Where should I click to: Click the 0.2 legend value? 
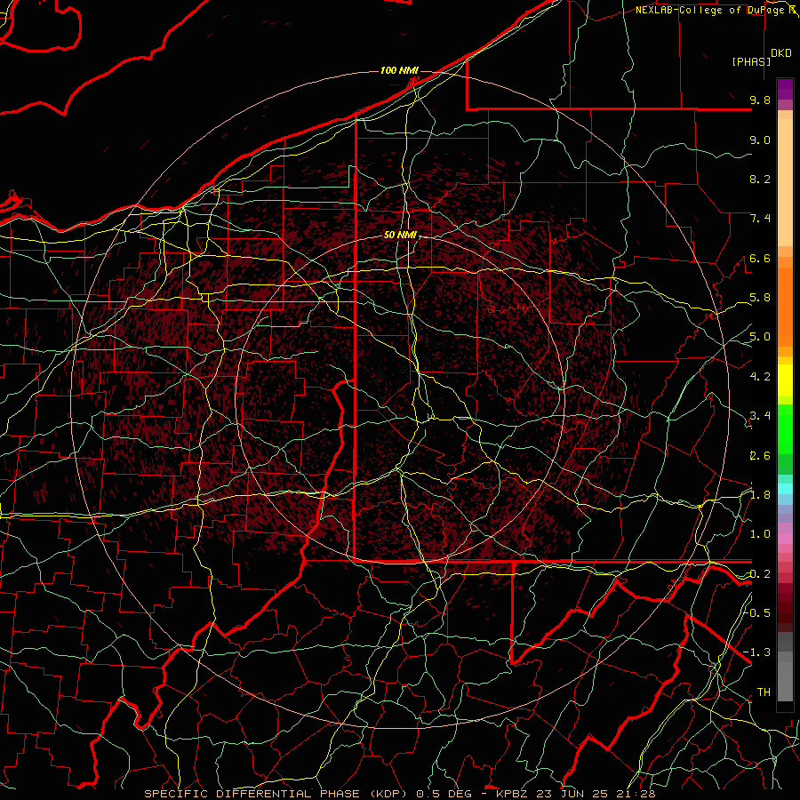760,574
